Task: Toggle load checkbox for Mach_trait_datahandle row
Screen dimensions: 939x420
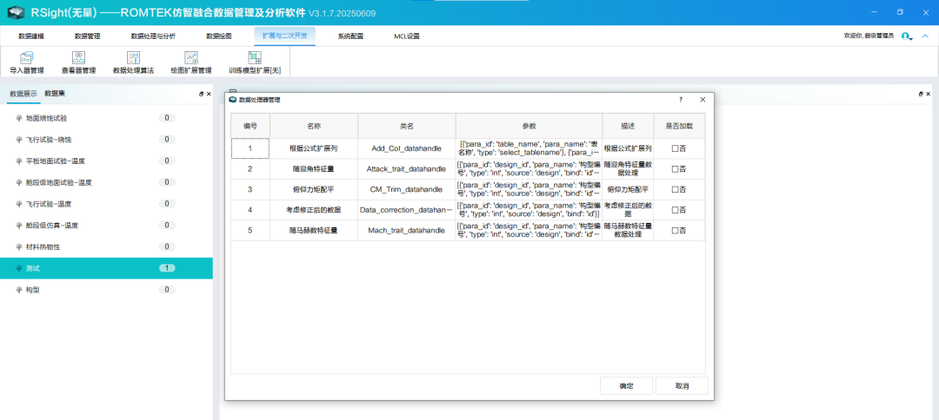Action: tap(676, 230)
